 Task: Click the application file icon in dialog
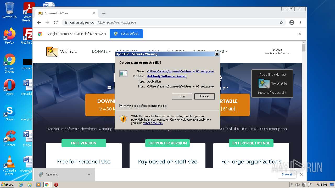click(x=123, y=73)
